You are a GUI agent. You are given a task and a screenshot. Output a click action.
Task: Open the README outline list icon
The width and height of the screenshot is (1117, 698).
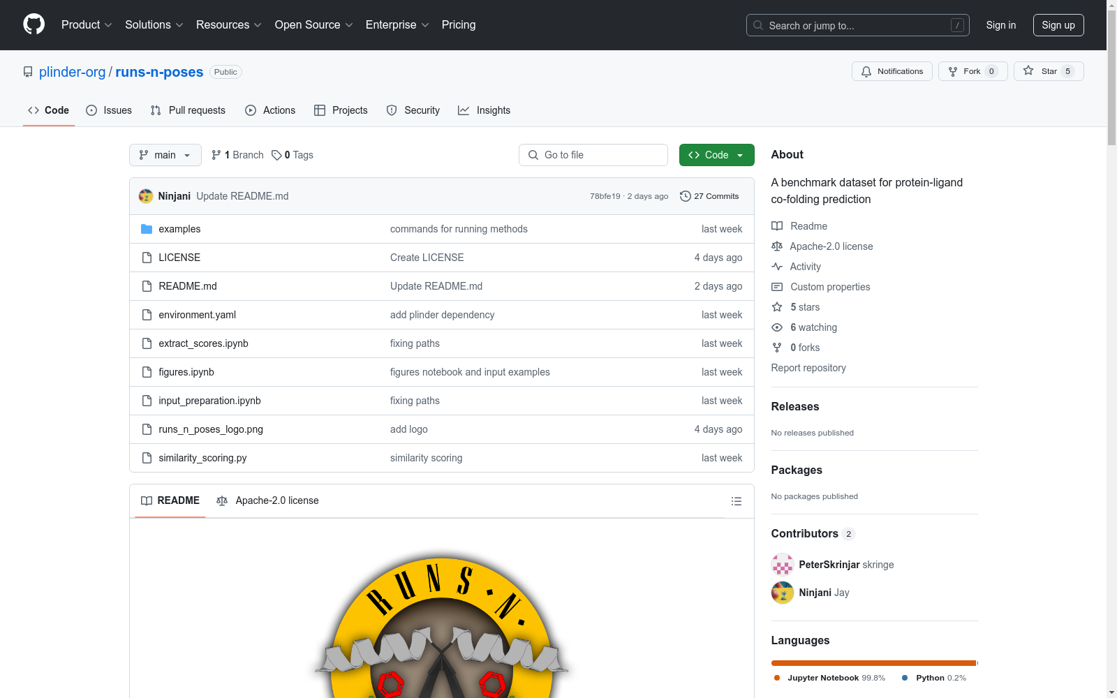pyautogui.click(x=736, y=501)
